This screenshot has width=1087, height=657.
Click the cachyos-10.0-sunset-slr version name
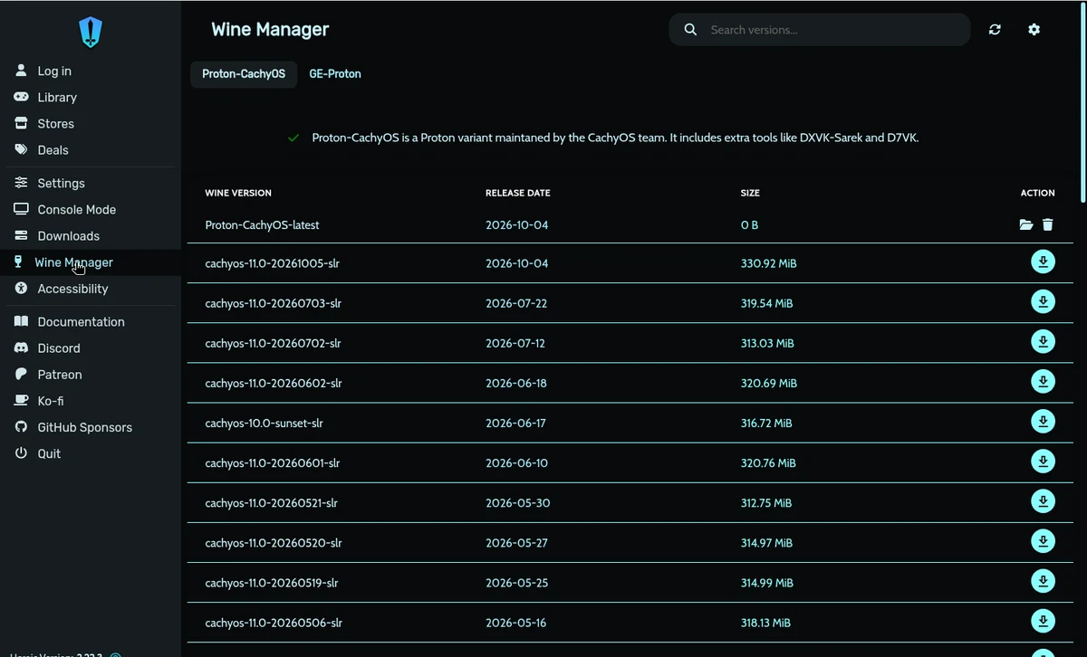coord(264,423)
